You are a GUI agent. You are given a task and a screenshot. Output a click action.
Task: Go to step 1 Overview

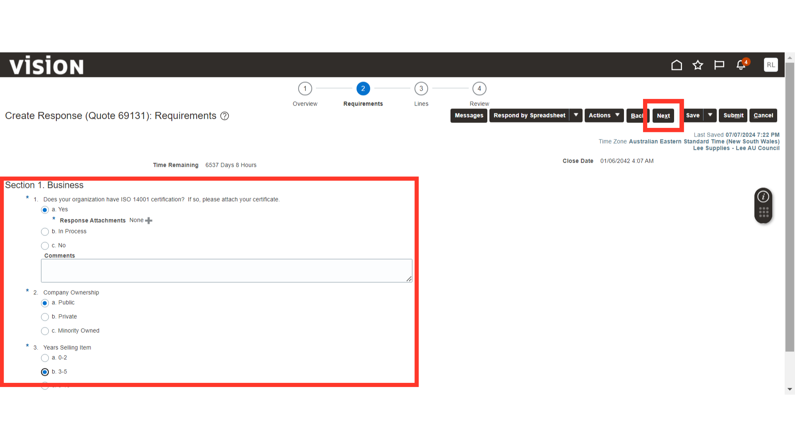point(305,89)
